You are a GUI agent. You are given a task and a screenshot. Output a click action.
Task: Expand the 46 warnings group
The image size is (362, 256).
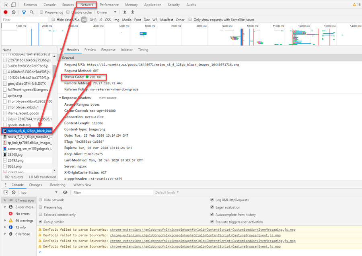click(5, 221)
